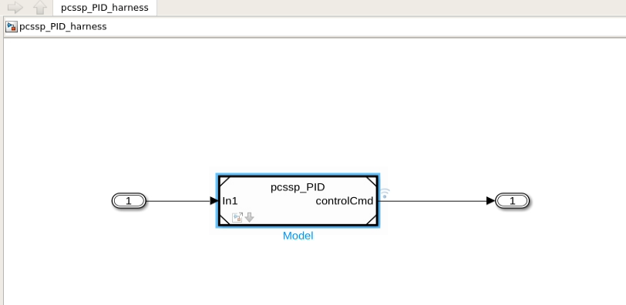Select pcssp_PID_harness breadcrumb text
626x305 pixels.
click(x=63, y=27)
